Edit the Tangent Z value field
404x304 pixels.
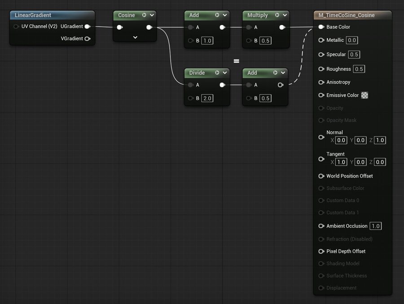tap(380, 162)
